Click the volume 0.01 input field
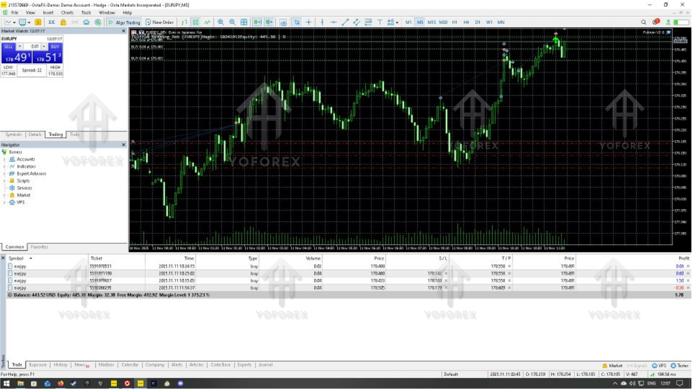This screenshot has height=389, width=693. click(x=35, y=46)
